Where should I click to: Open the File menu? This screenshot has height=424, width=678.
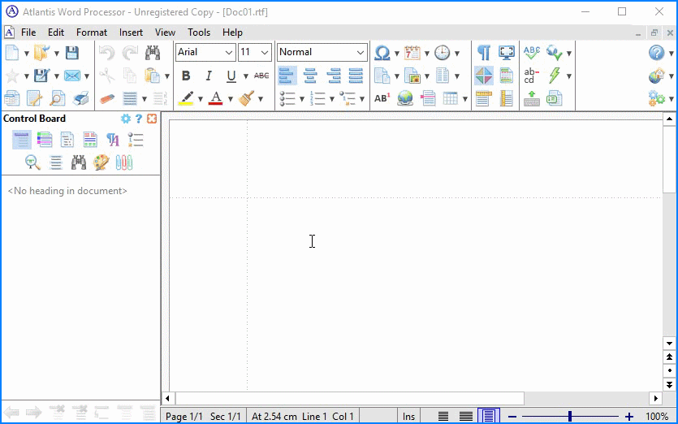pyautogui.click(x=28, y=32)
